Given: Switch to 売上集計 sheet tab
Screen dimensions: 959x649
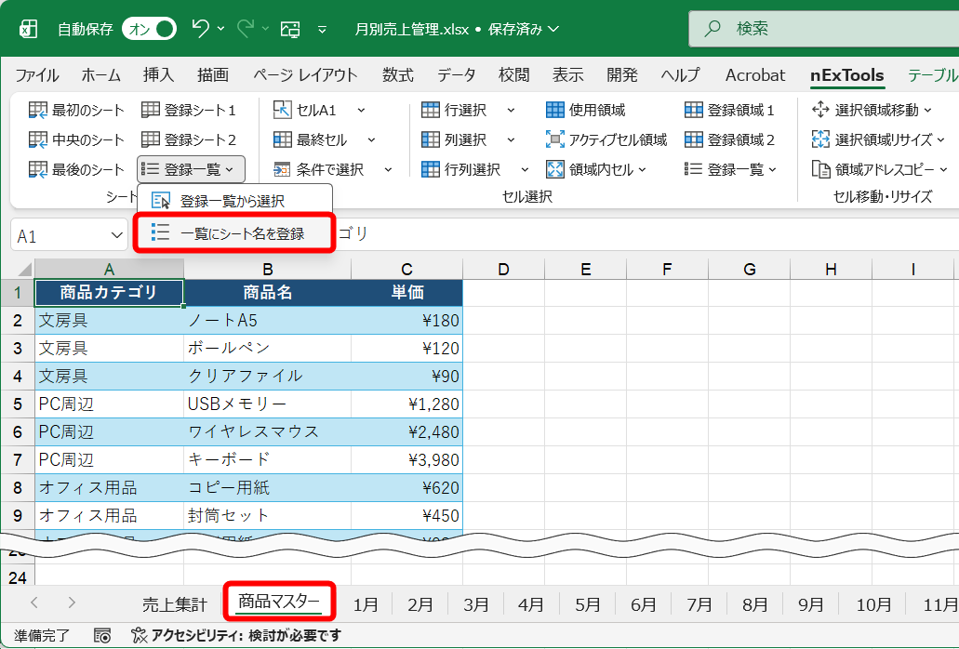Looking at the screenshot, I should (175, 604).
